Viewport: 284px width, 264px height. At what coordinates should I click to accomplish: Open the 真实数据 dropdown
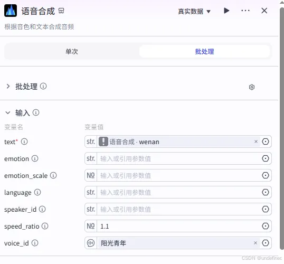click(194, 12)
